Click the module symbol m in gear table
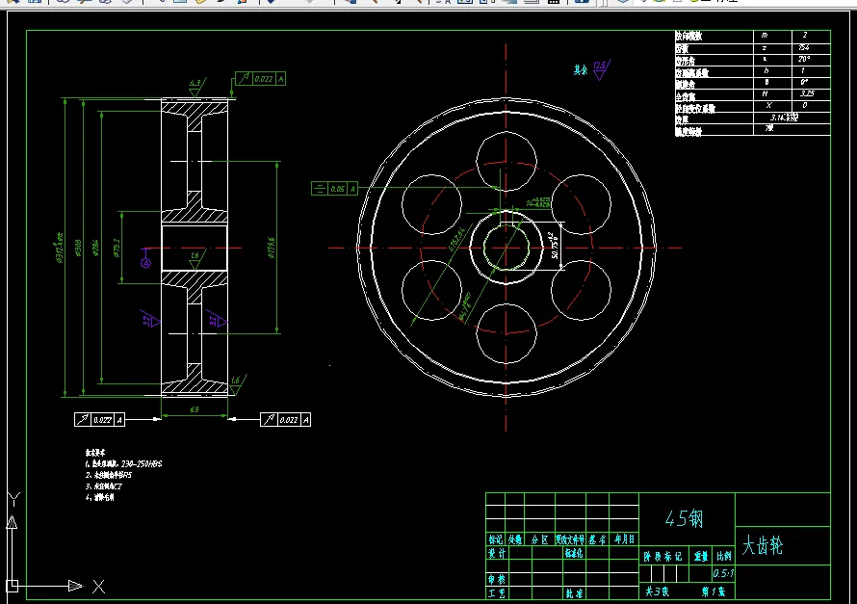857x604 pixels. coord(765,35)
